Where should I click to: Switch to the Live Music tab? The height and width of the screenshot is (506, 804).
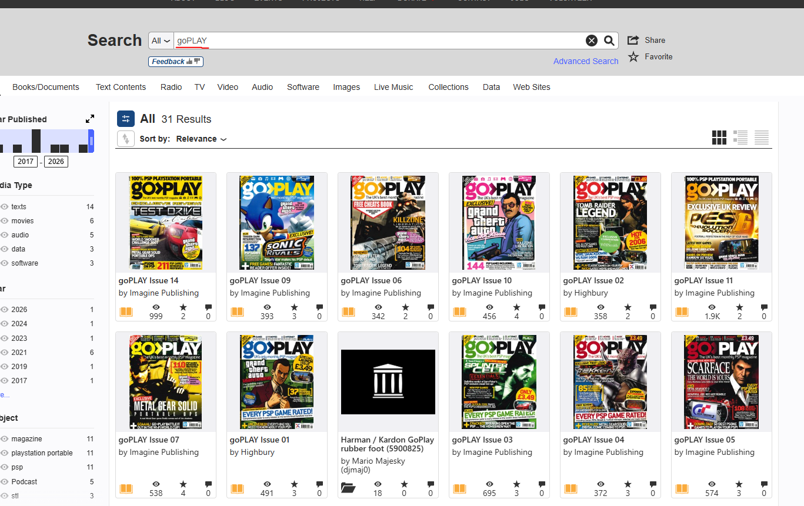pos(393,87)
